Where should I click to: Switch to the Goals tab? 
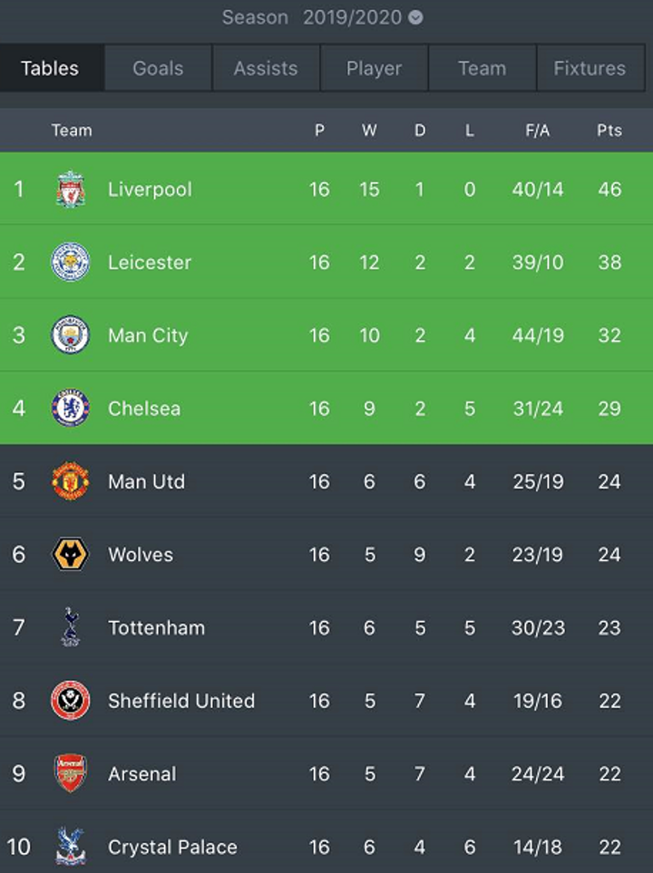158,68
